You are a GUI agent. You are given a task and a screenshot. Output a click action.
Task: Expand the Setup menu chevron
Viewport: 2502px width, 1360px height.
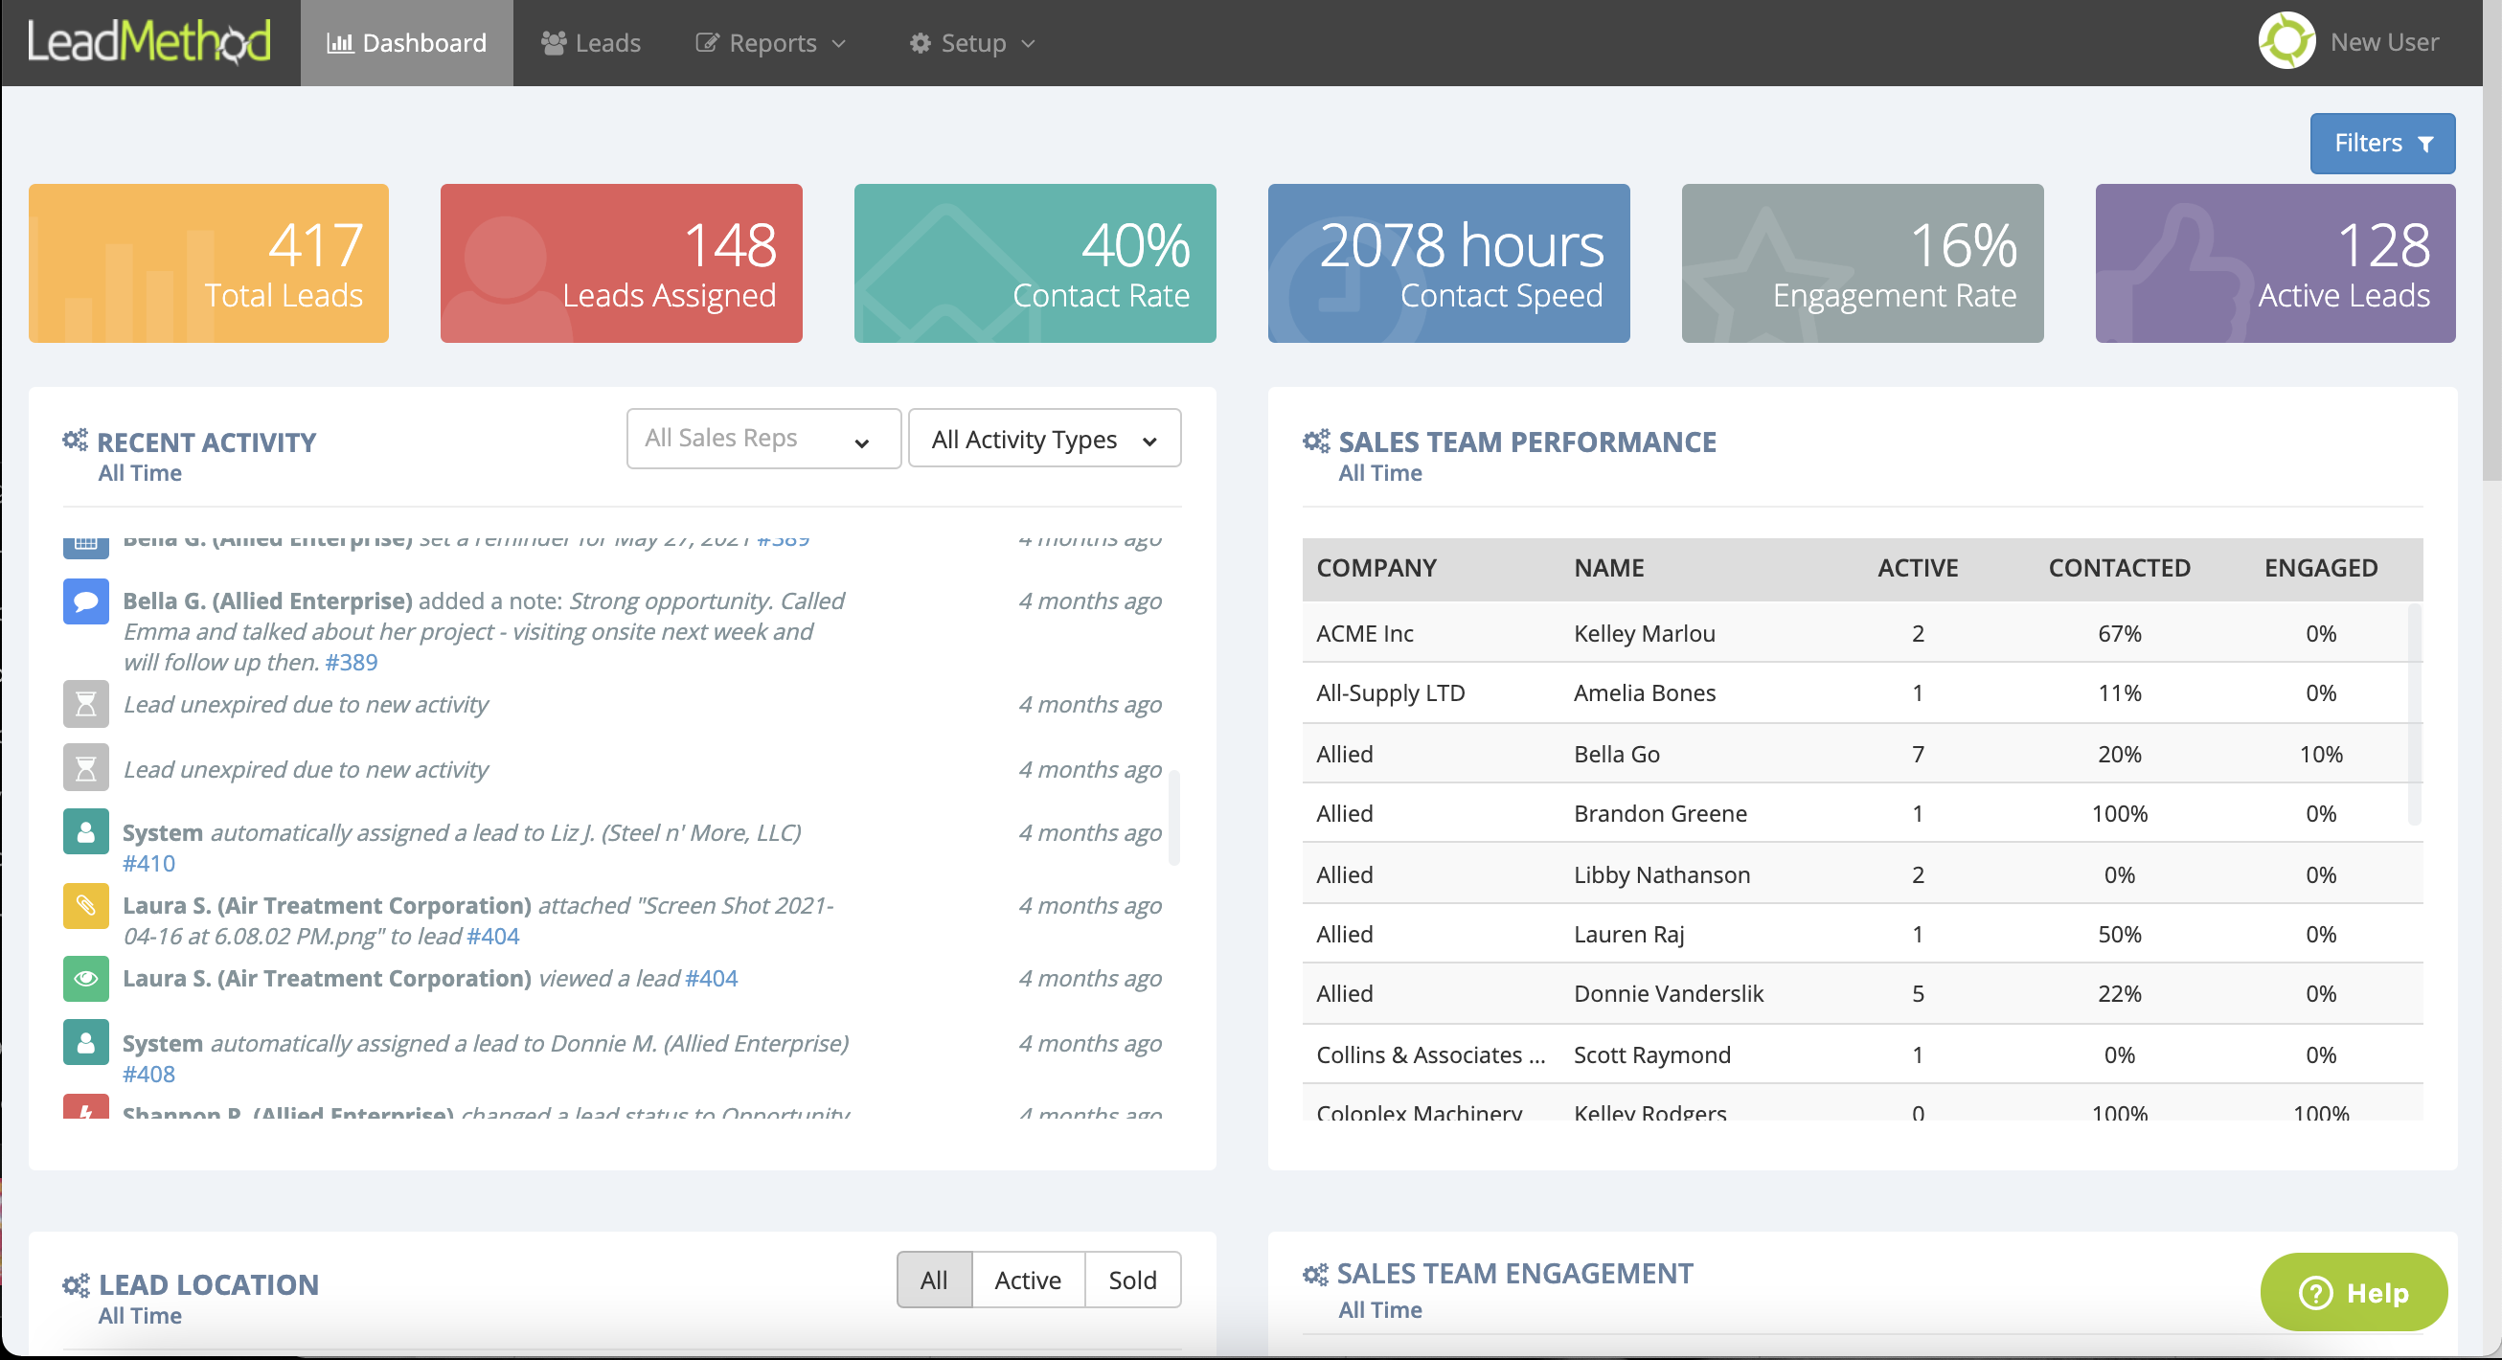(1028, 43)
